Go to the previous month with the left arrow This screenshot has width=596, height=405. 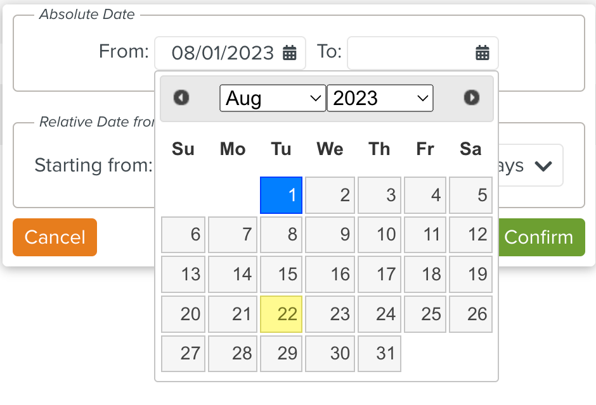[183, 97]
